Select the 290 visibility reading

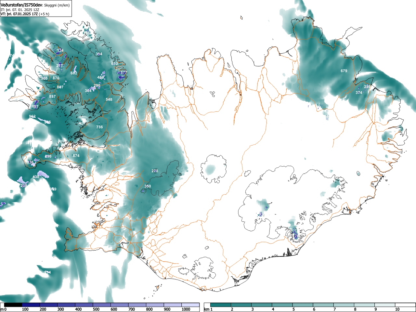point(97,86)
